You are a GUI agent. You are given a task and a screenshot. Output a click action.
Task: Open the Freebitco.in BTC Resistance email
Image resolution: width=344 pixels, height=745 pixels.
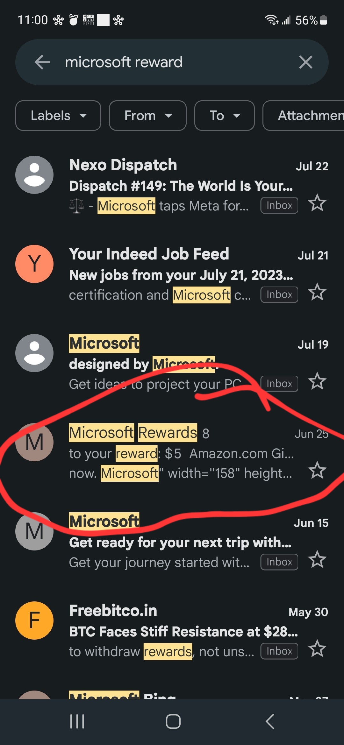tap(172, 631)
